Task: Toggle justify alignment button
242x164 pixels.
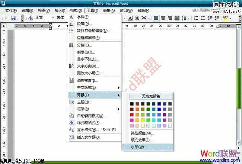Action: 156,18
